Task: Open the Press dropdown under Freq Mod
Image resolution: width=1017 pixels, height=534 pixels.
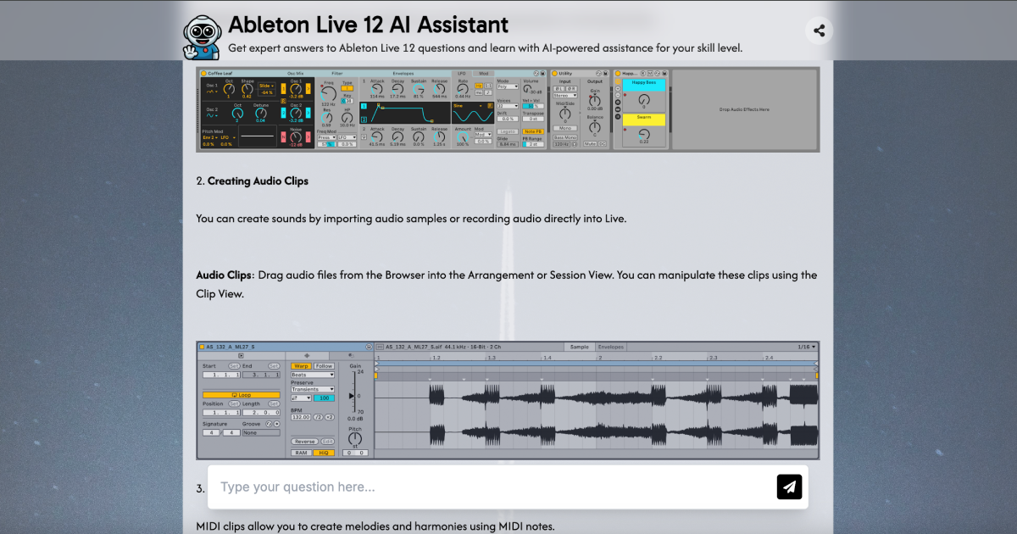Action: click(326, 137)
